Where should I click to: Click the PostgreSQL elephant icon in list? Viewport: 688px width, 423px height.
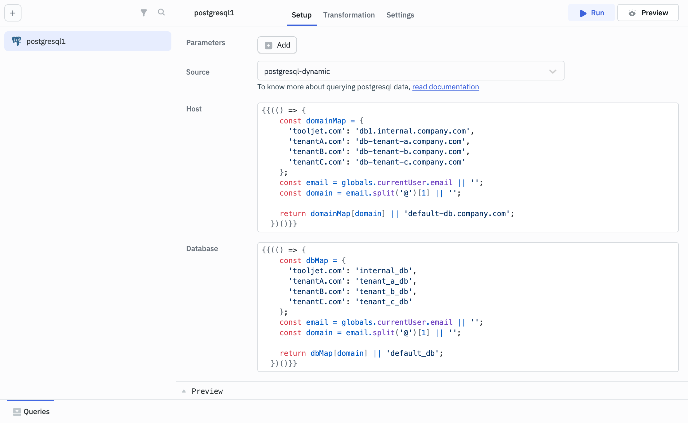[17, 41]
